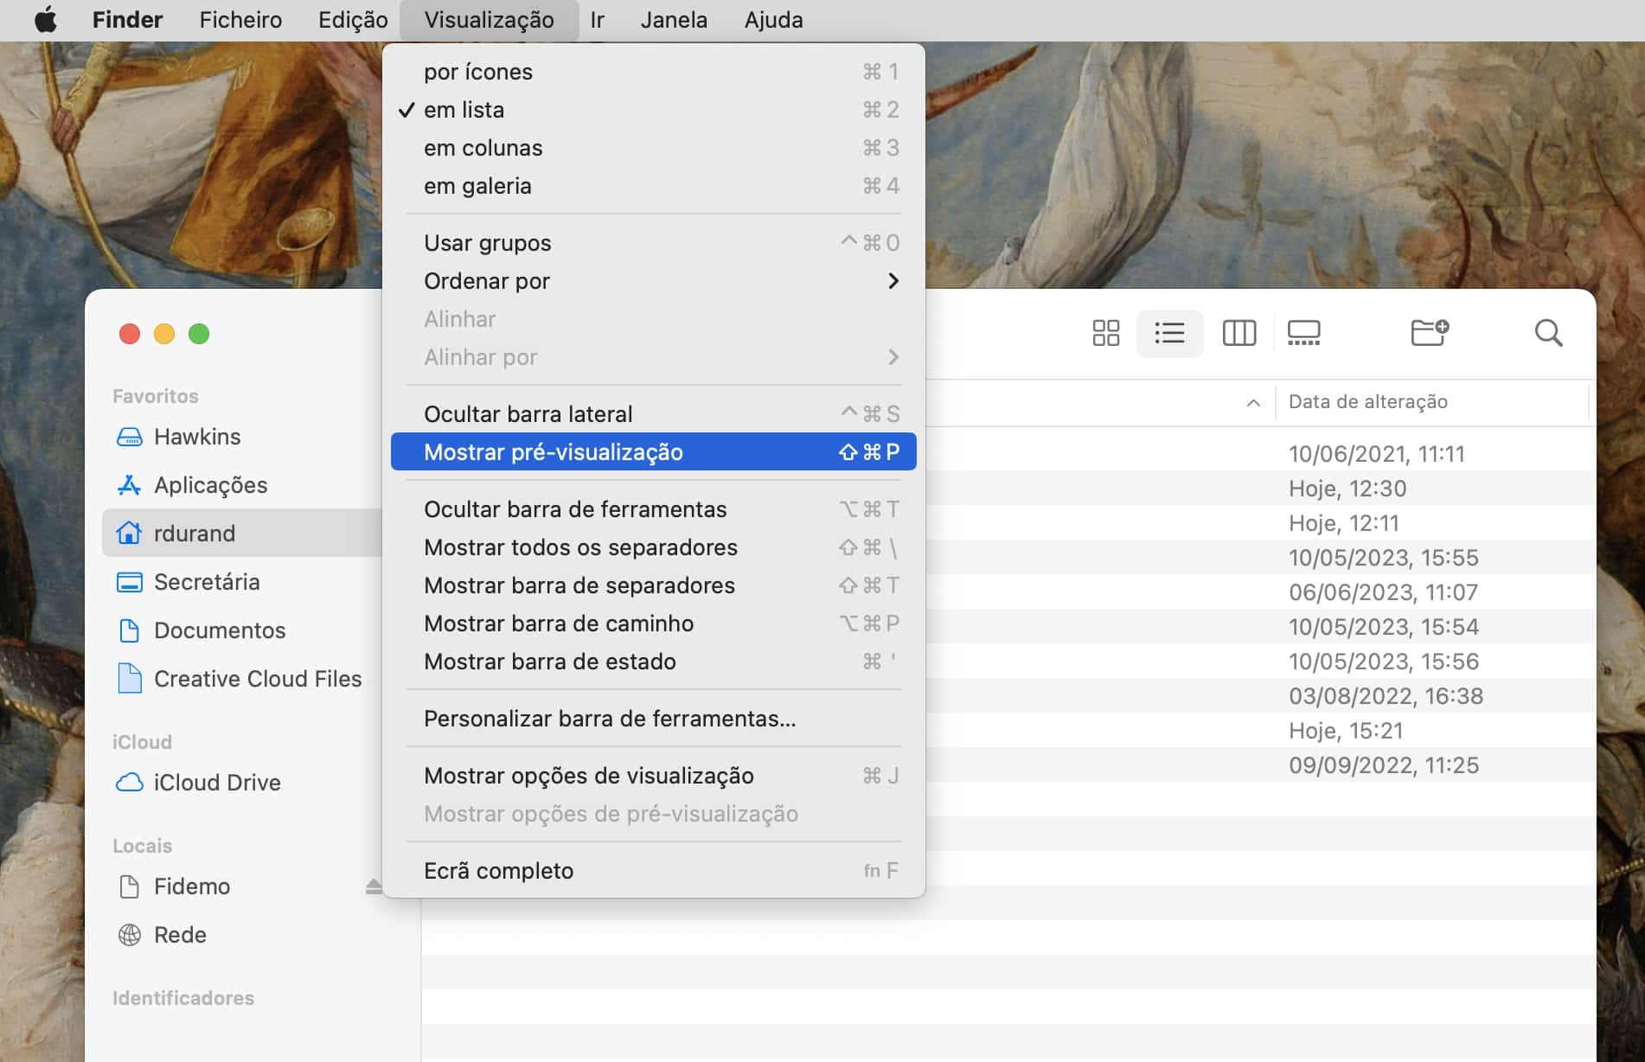Toggle Mostrar barra de estado
This screenshot has height=1062, width=1645.
[653, 662]
